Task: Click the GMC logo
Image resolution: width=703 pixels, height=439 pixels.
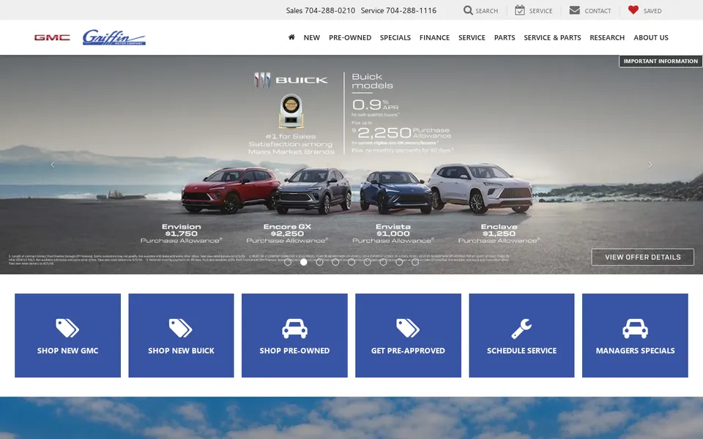Action: [x=52, y=37]
